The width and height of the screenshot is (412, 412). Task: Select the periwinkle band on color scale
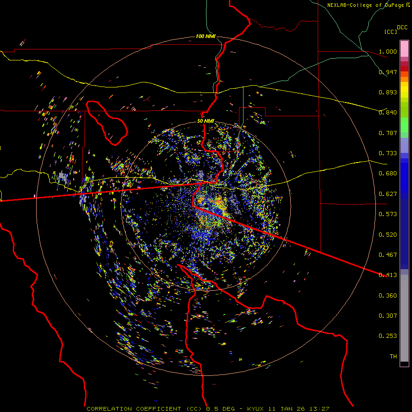click(404, 145)
